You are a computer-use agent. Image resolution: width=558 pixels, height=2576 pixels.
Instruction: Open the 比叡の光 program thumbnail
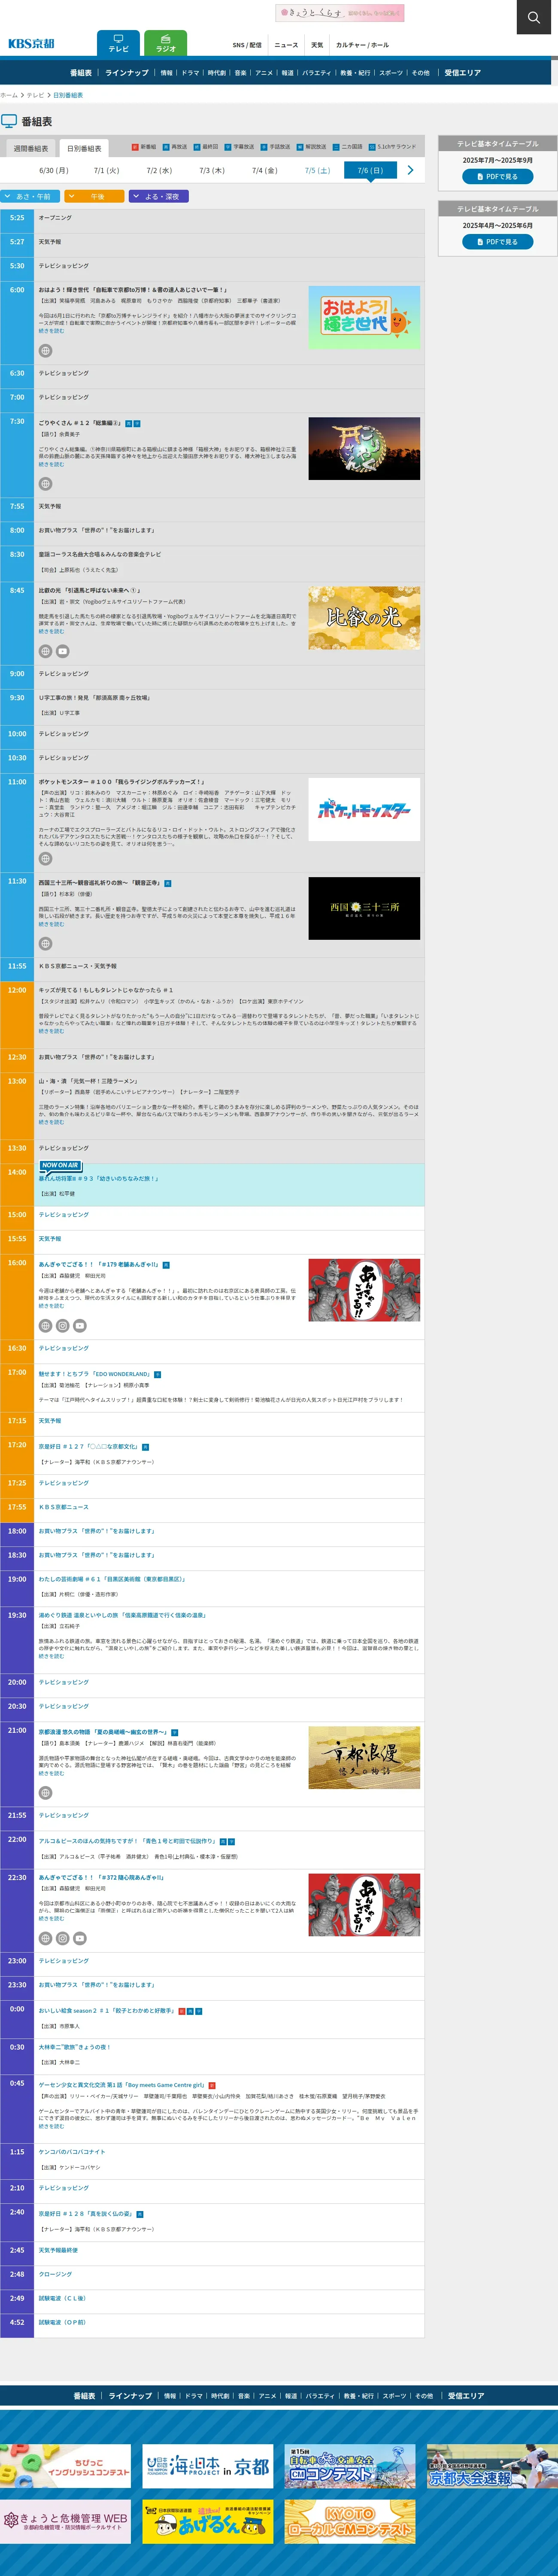pyautogui.click(x=364, y=618)
